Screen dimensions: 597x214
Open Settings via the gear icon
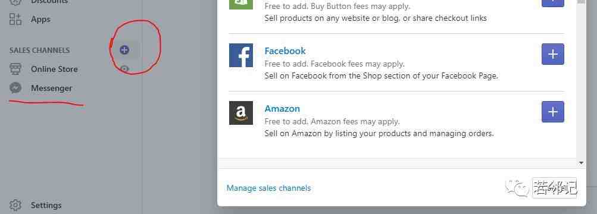(15, 205)
